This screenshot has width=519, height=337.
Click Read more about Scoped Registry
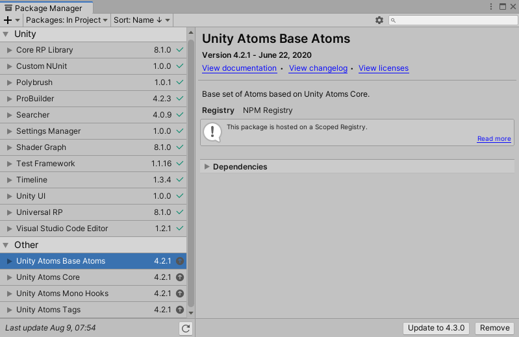[494, 138]
